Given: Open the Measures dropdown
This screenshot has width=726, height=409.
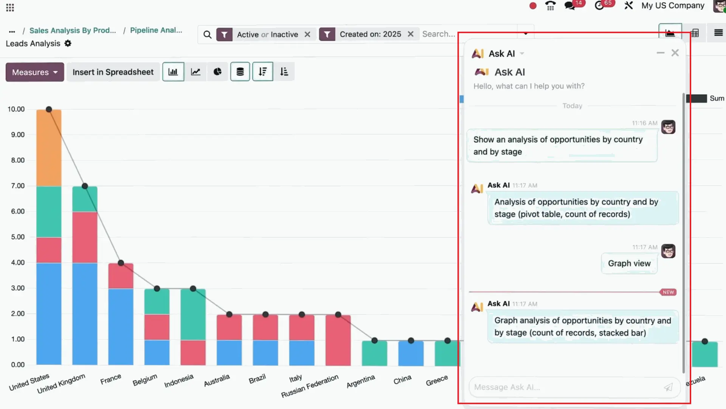Looking at the screenshot, I should (x=34, y=72).
